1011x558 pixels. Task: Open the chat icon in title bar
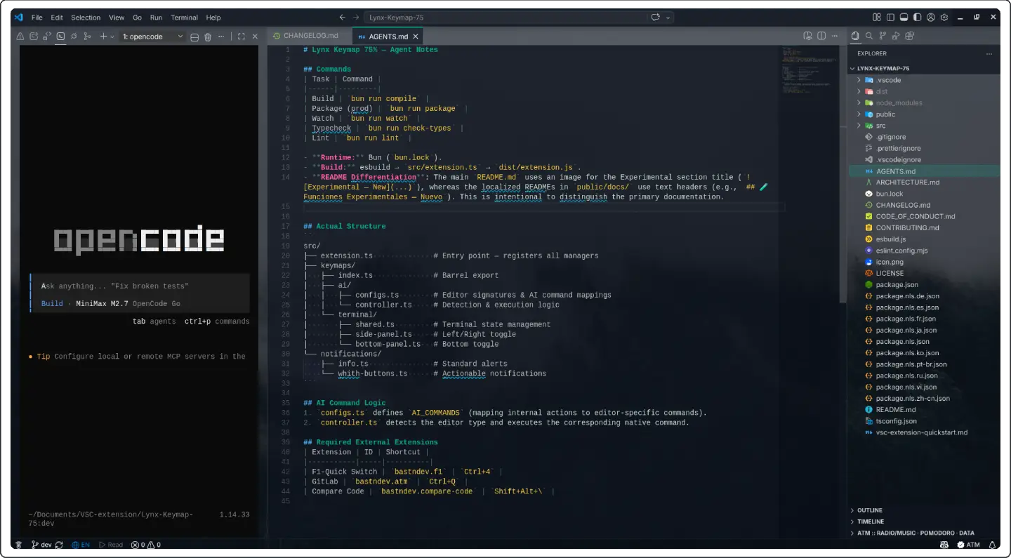[656, 18]
